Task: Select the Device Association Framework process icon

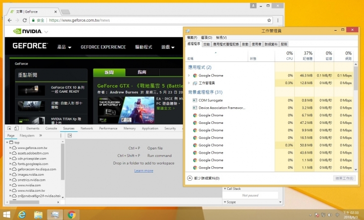Action: coord(195,108)
